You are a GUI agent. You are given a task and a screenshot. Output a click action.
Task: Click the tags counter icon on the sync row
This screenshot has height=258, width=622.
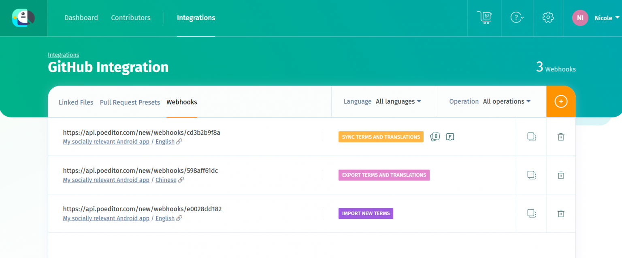tap(435, 136)
